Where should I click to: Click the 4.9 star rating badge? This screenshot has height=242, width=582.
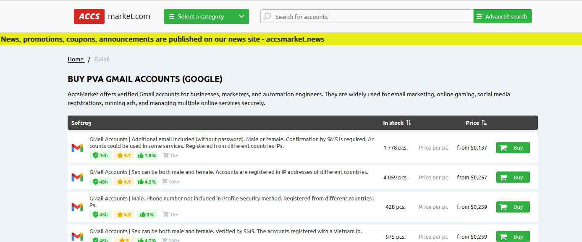click(x=124, y=182)
